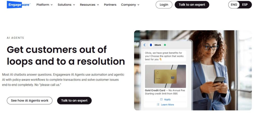
Task: Go to the Partners page
Action: tap(110, 5)
